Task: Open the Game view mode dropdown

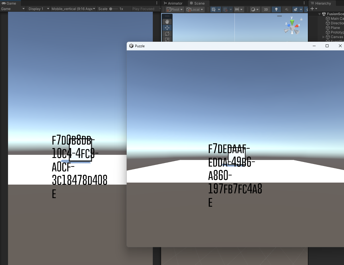Action: (x=13, y=9)
